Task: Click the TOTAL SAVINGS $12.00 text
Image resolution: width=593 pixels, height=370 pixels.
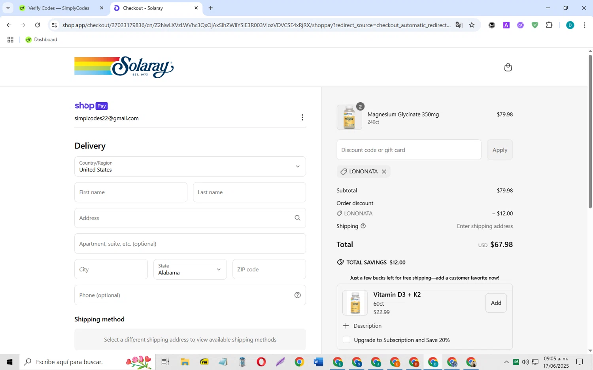Action: (376, 262)
